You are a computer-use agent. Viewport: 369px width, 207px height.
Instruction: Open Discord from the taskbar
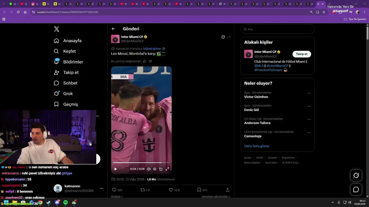tap(57, 203)
